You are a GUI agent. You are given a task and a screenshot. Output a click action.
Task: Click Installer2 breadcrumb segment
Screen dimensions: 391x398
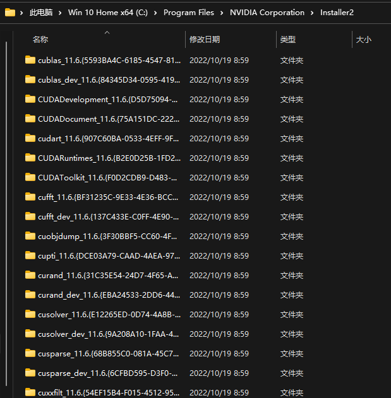337,13
